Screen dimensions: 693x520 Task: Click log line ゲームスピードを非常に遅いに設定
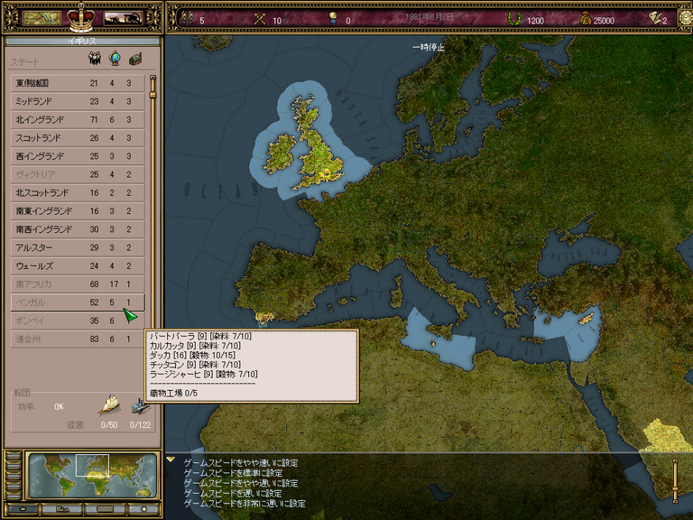245,504
